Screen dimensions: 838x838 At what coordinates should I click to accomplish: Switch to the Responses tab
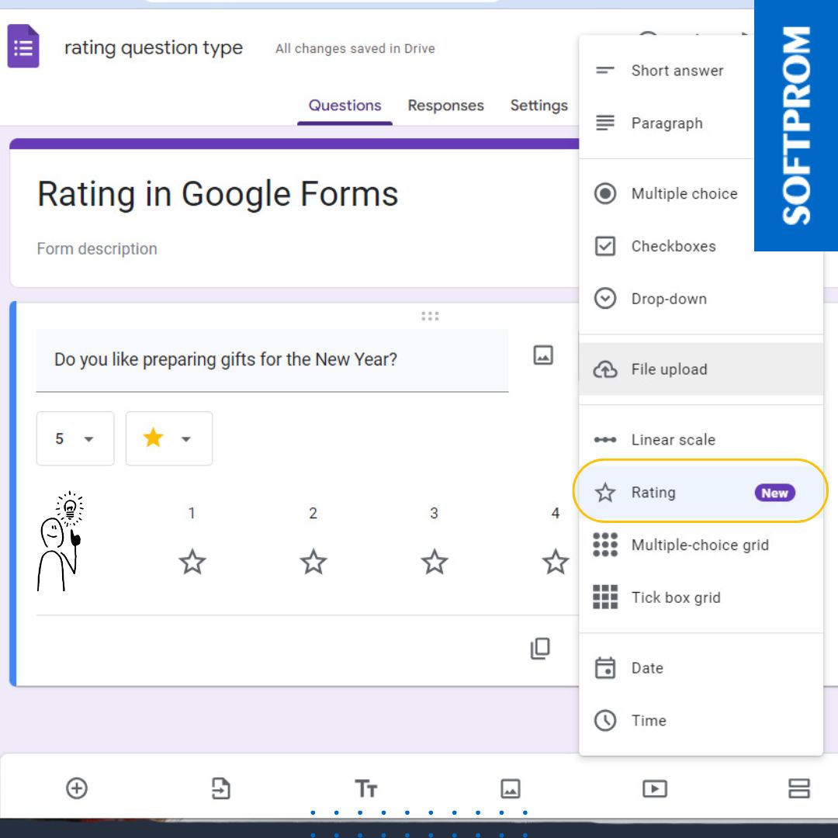pos(445,105)
